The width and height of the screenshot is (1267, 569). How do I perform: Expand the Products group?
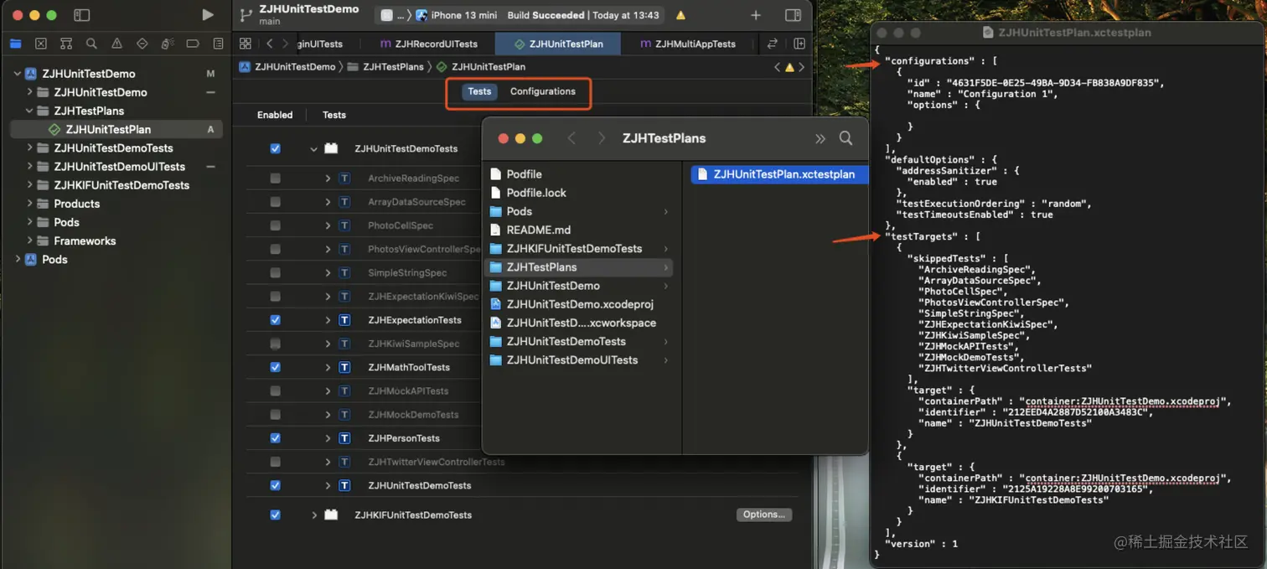click(x=30, y=204)
